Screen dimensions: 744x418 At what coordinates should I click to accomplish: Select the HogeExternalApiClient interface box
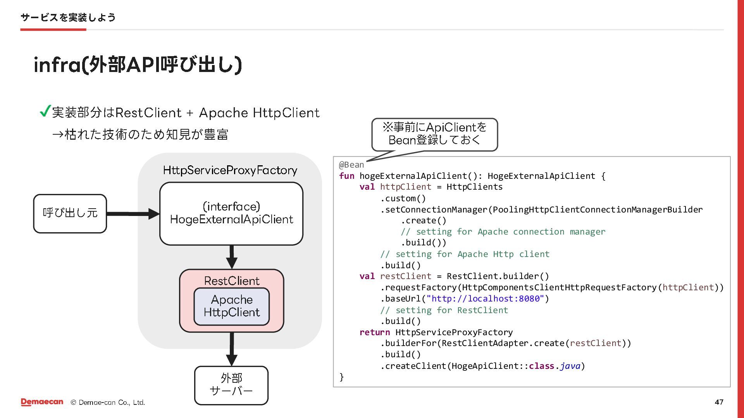231,214
